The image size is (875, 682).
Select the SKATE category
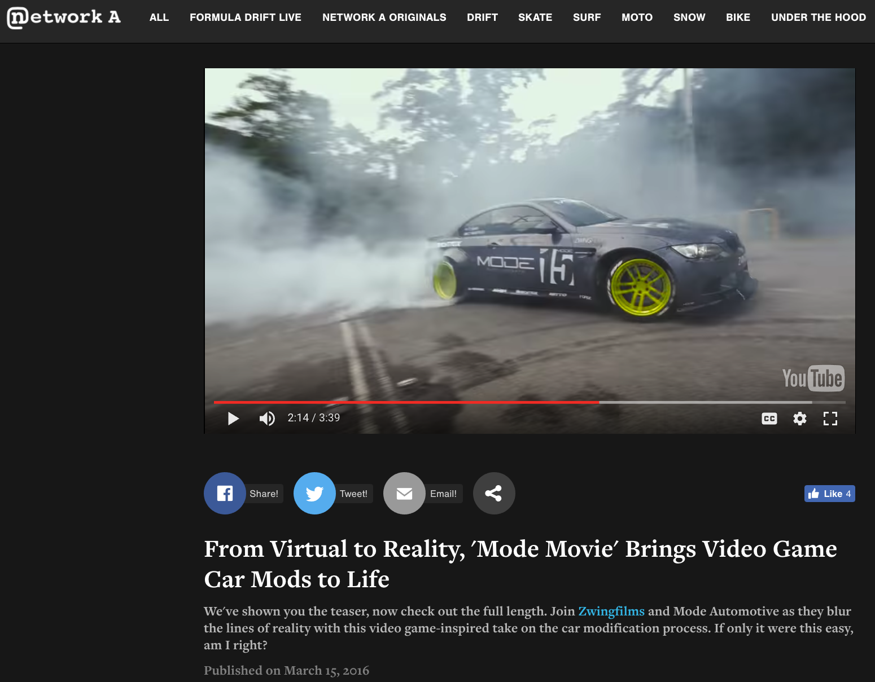pyautogui.click(x=535, y=17)
